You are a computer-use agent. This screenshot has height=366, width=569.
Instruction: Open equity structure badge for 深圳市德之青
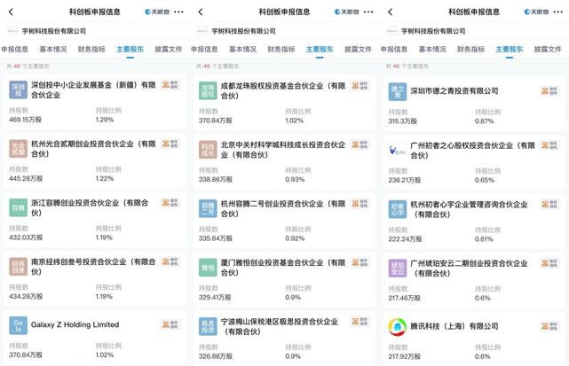549,91
